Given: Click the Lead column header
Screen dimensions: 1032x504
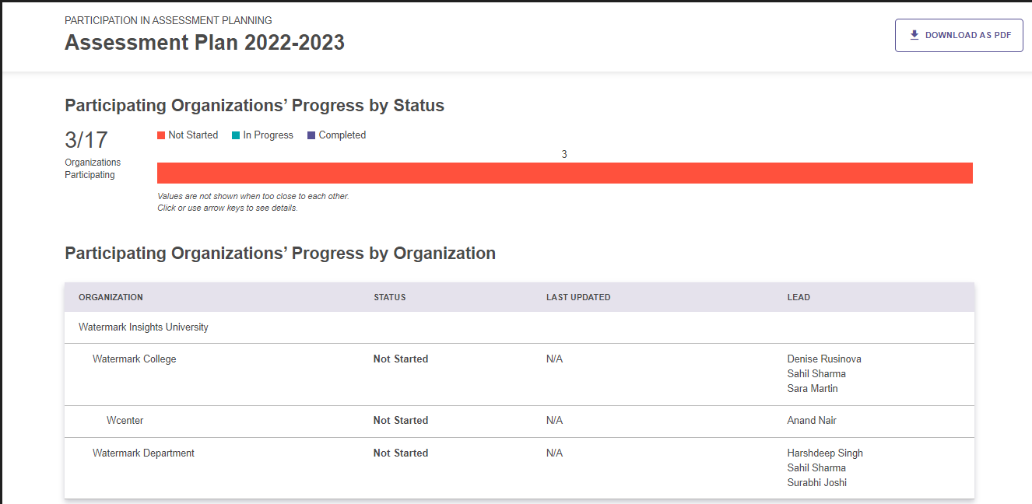Looking at the screenshot, I should (799, 297).
